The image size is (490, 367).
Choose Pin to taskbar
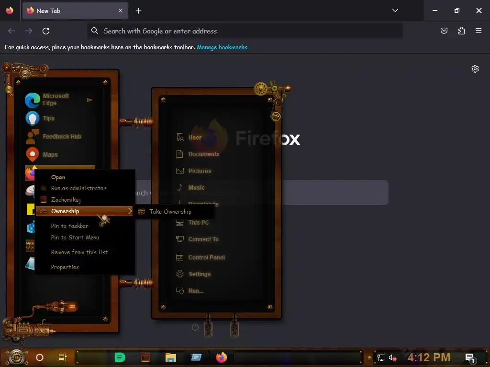85,226
